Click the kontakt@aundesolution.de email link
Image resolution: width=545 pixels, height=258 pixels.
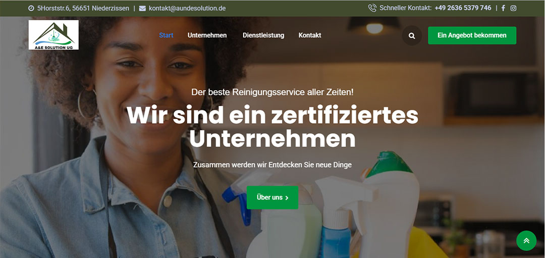point(187,9)
